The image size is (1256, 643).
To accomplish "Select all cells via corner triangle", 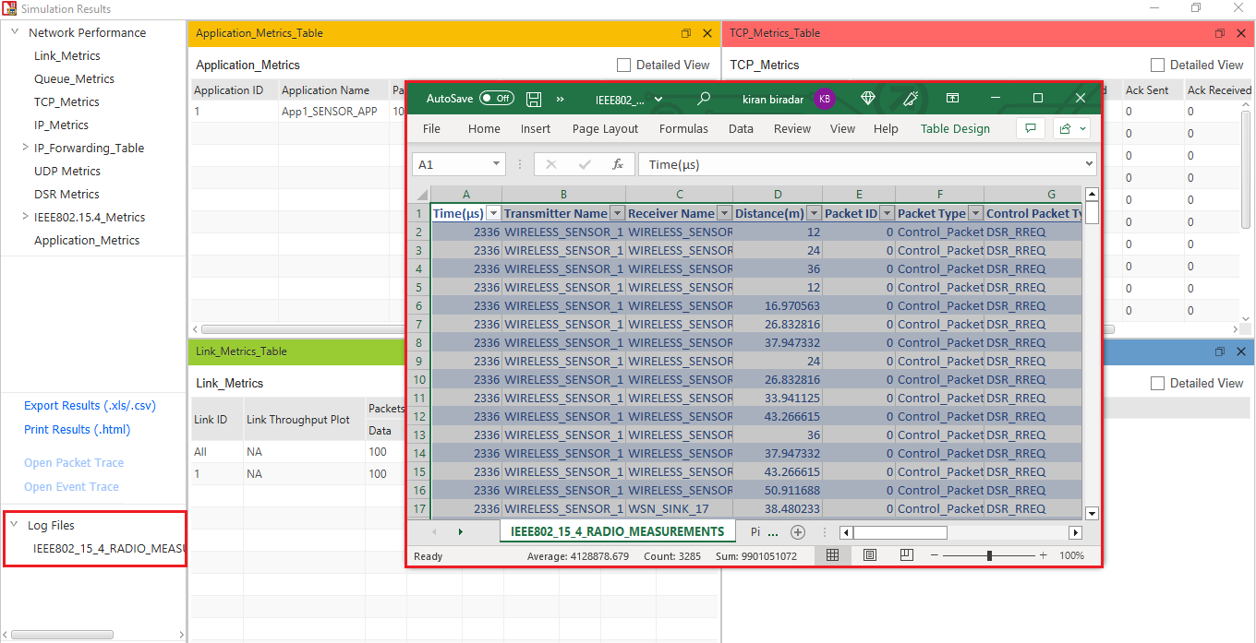I will pyautogui.click(x=421, y=195).
